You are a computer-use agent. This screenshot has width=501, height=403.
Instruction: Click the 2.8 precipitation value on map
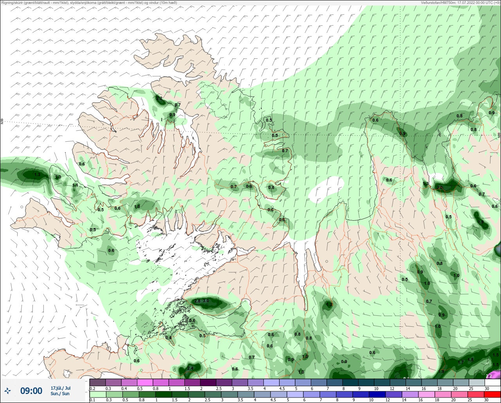pos(197,301)
